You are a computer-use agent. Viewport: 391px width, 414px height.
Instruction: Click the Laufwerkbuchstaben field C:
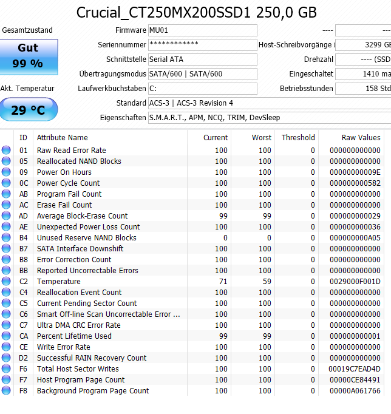coord(203,89)
